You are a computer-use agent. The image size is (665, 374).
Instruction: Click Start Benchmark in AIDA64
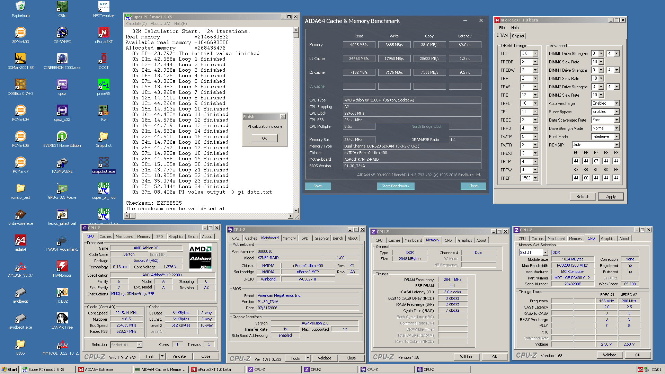click(395, 186)
